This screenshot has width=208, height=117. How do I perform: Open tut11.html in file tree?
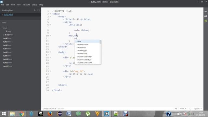(x=8, y=63)
